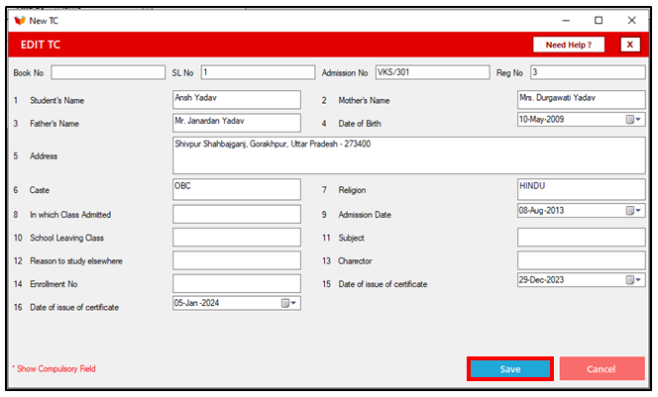Click the Address text area
Image resolution: width=658 pixels, height=397 pixels.
pos(408,155)
